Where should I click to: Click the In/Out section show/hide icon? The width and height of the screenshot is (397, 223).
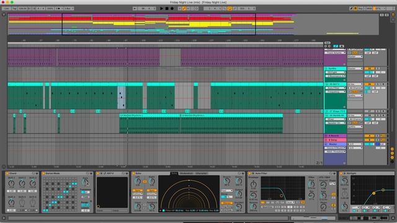pyautogui.click(x=392, y=149)
